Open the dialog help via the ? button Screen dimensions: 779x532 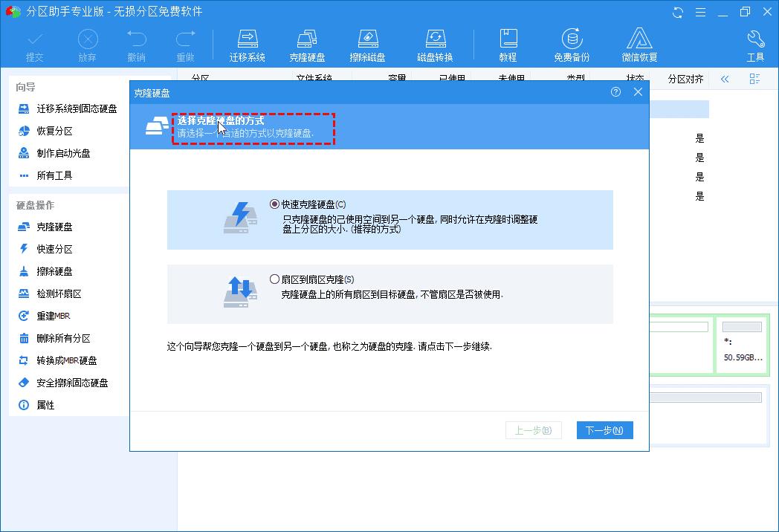coord(615,91)
